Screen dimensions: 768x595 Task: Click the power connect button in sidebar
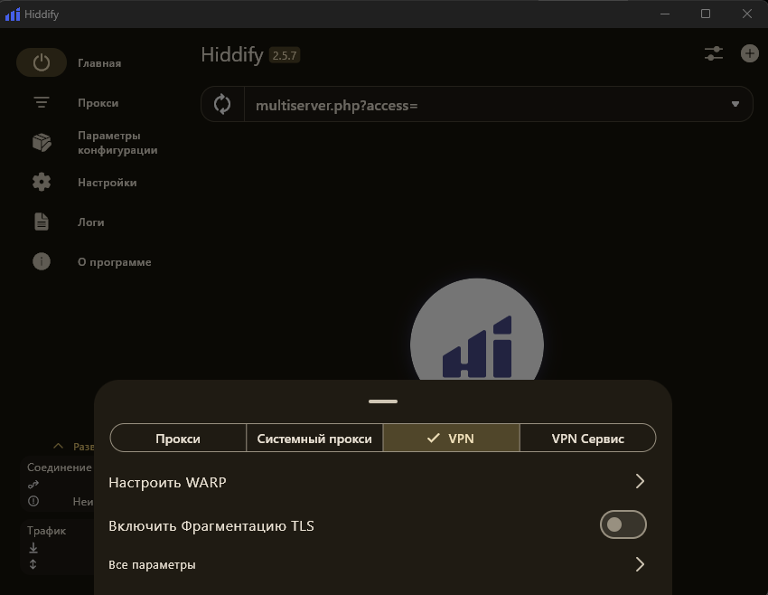tap(42, 62)
